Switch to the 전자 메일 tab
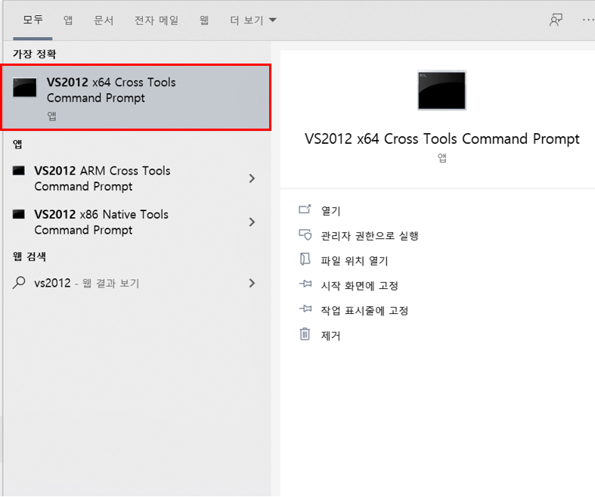595x497 pixels. click(156, 20)
